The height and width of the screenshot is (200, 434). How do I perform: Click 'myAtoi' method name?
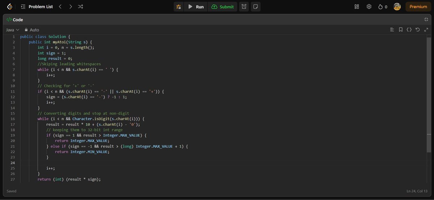[x=59, y=42]
